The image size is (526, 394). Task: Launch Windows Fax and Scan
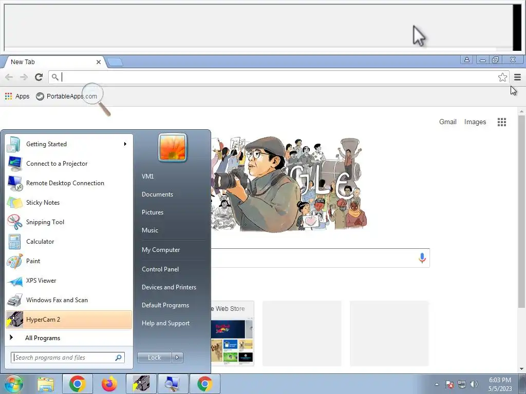69,300
